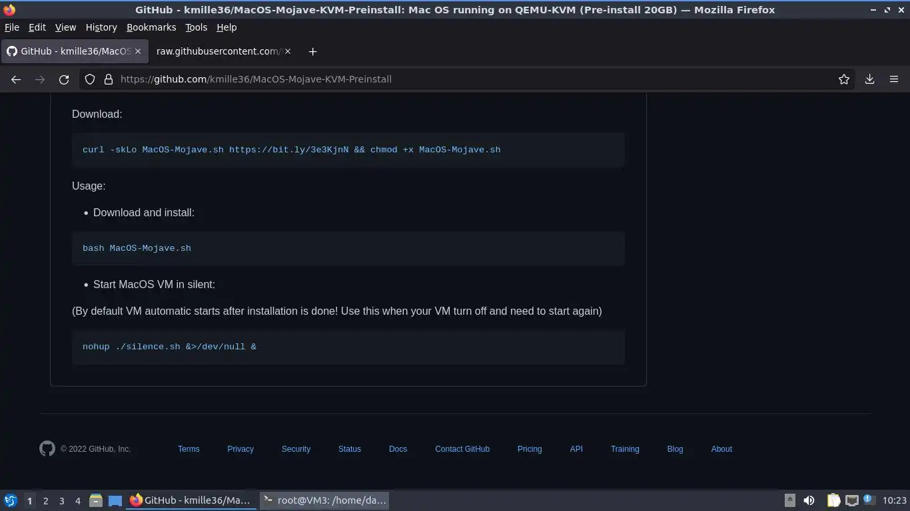Reload the current GitHub page
The width and height of the screenshot is (910, 511).
click(x=64, y=79)
